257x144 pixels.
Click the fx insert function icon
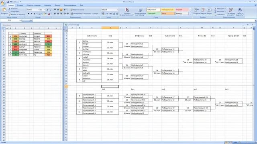pyautogui.click(x=31, y=20)
